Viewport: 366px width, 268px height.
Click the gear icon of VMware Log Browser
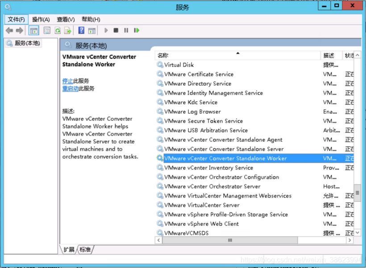tap(160, 112)
